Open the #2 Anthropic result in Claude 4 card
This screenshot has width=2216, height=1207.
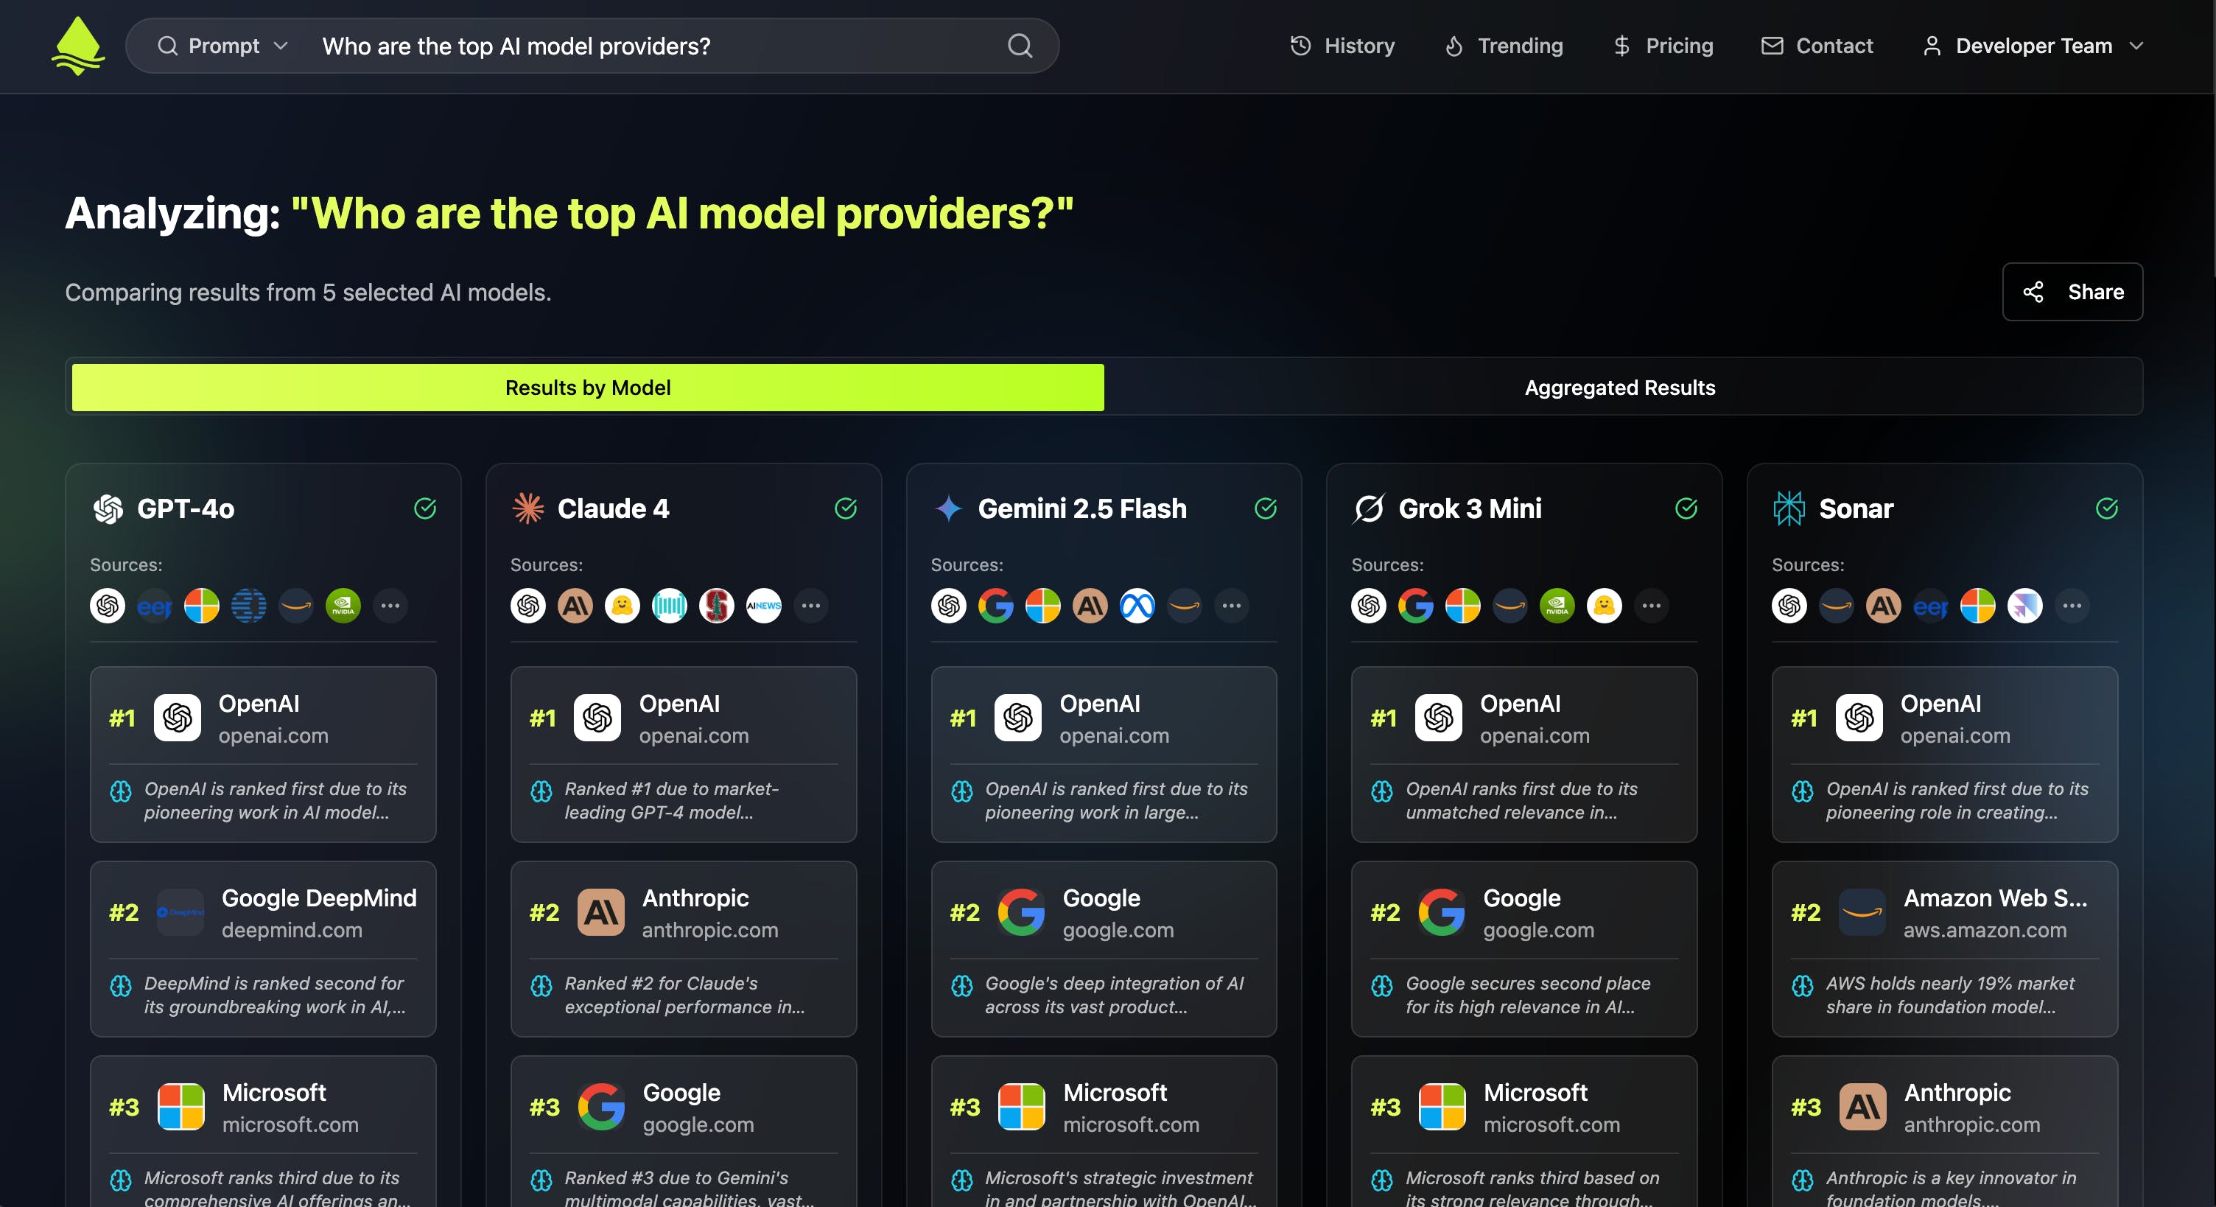pos(683,949)
